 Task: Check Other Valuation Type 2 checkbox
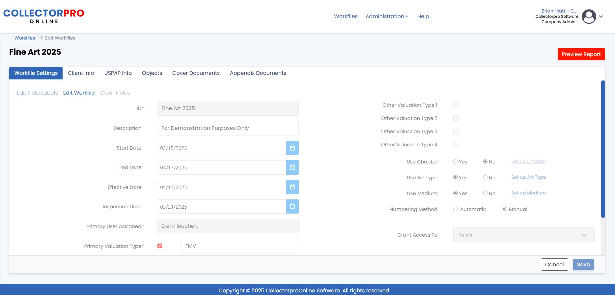[x=456, y=118]
